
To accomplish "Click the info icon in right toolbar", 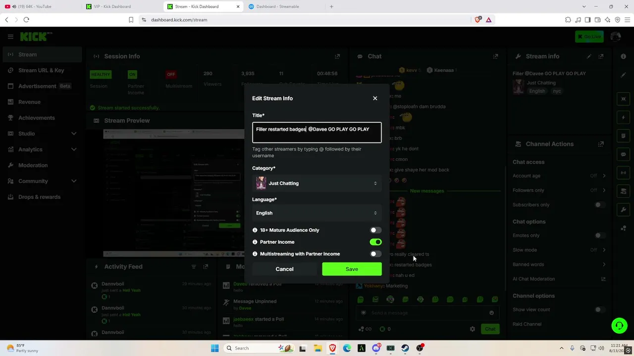I will 623,56.
